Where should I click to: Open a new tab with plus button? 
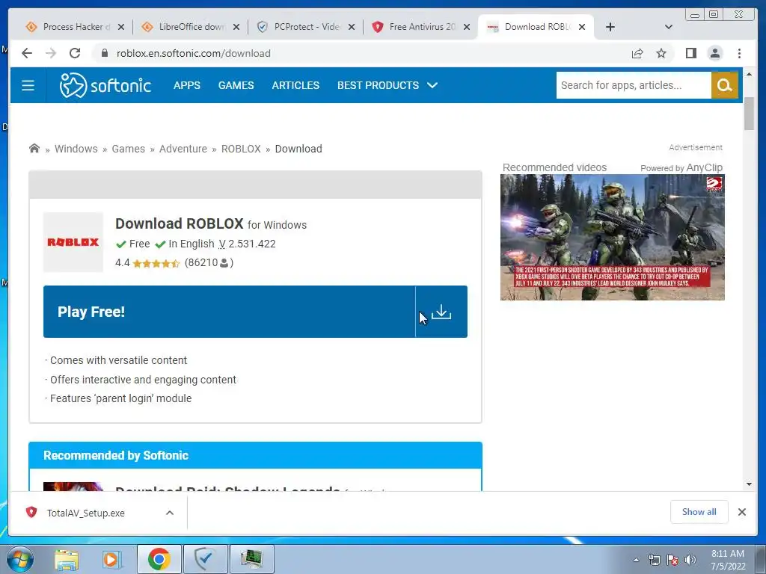coord(610,27)
